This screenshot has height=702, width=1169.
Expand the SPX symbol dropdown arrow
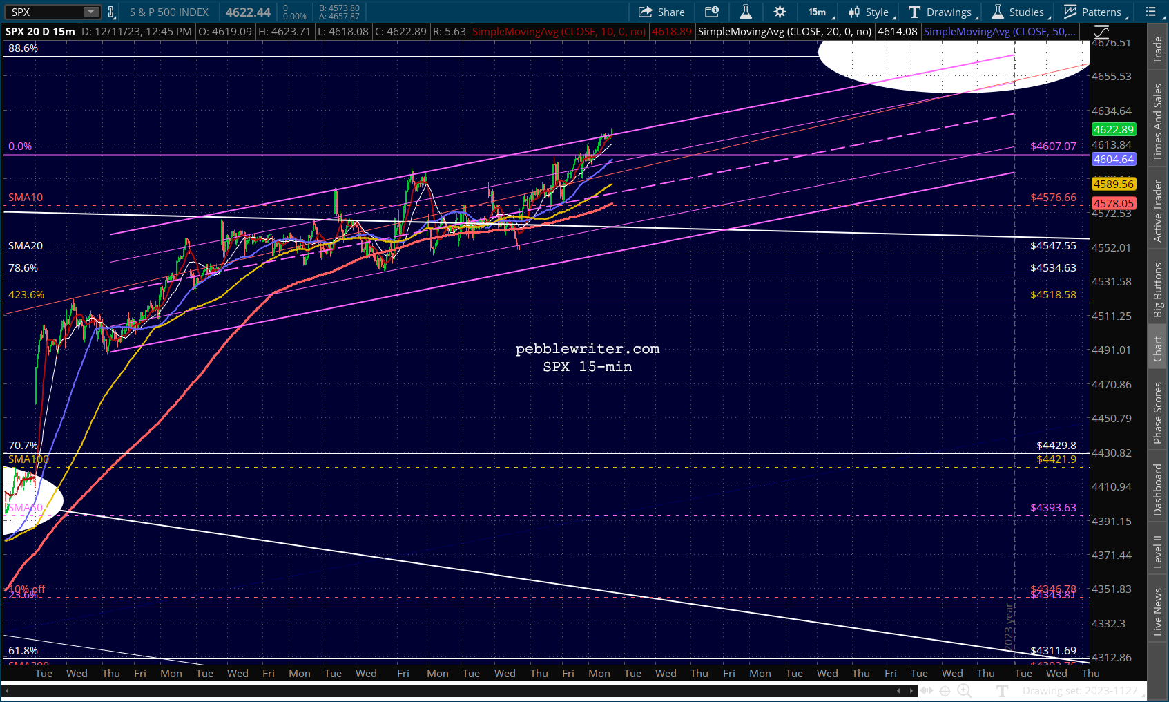91,12
